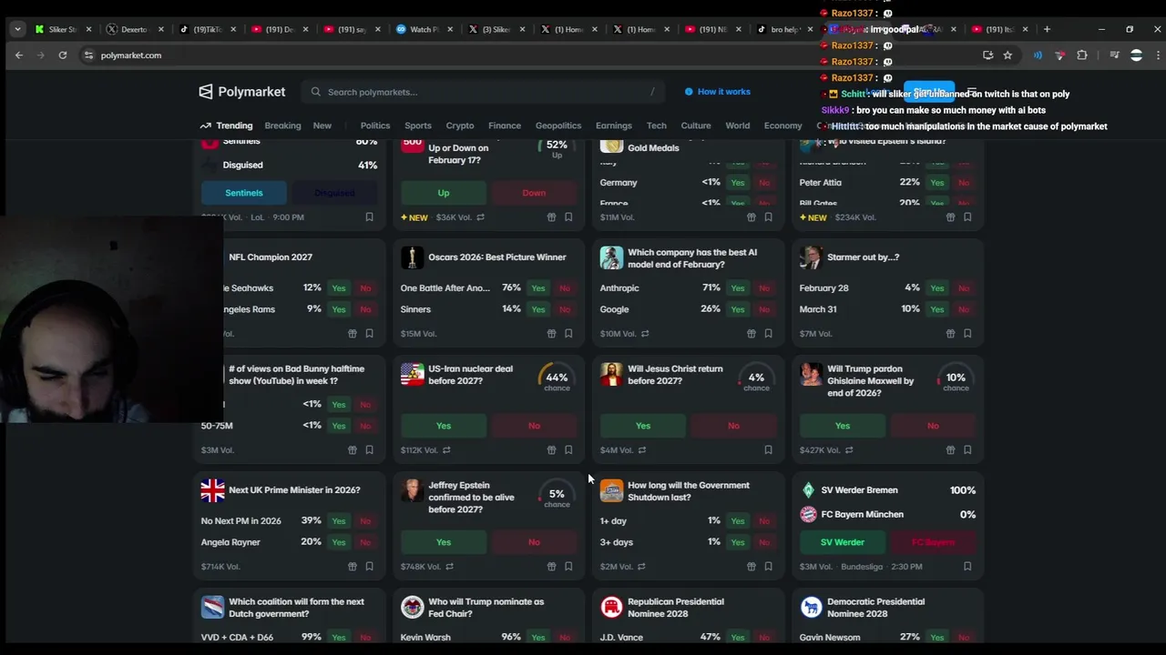Bookmark the Trump pardon Ghislaine Maxwell market
1166x655 pixels.
tap(967, 450)
